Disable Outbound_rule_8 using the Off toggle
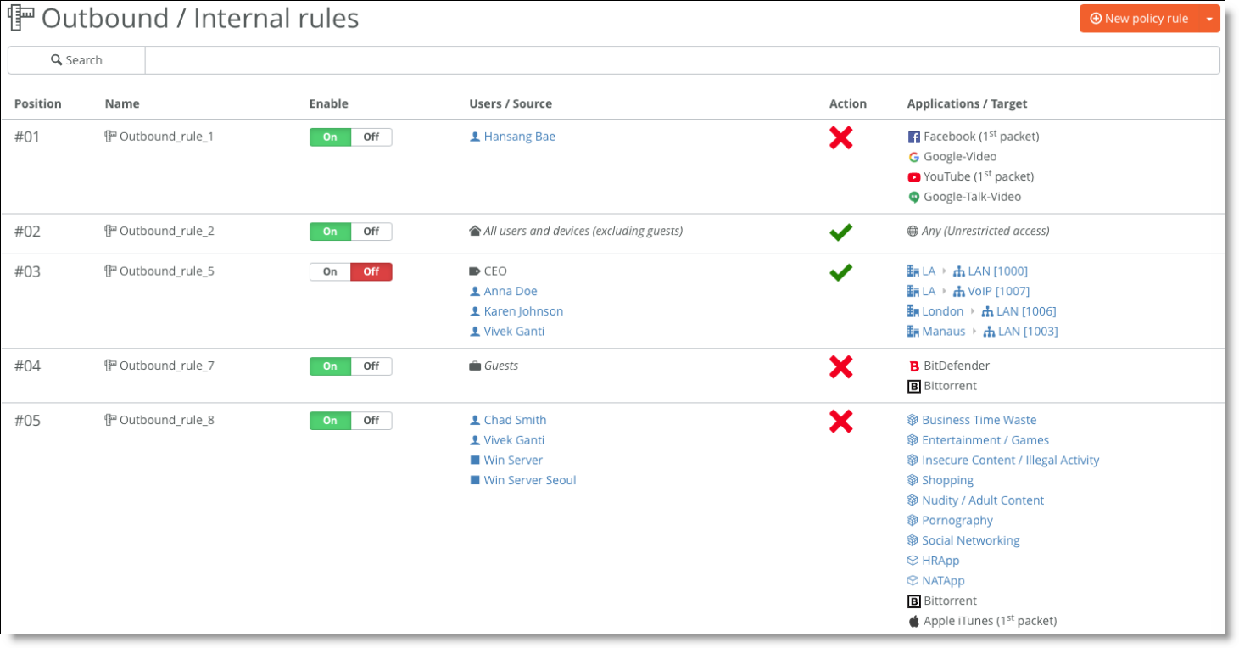Image resolution: width=1239 pixels, height=648 pixels. [x=371, y=421]
